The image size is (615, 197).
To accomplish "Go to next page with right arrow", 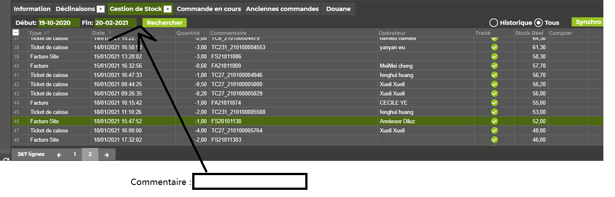I will pos(106,155).
